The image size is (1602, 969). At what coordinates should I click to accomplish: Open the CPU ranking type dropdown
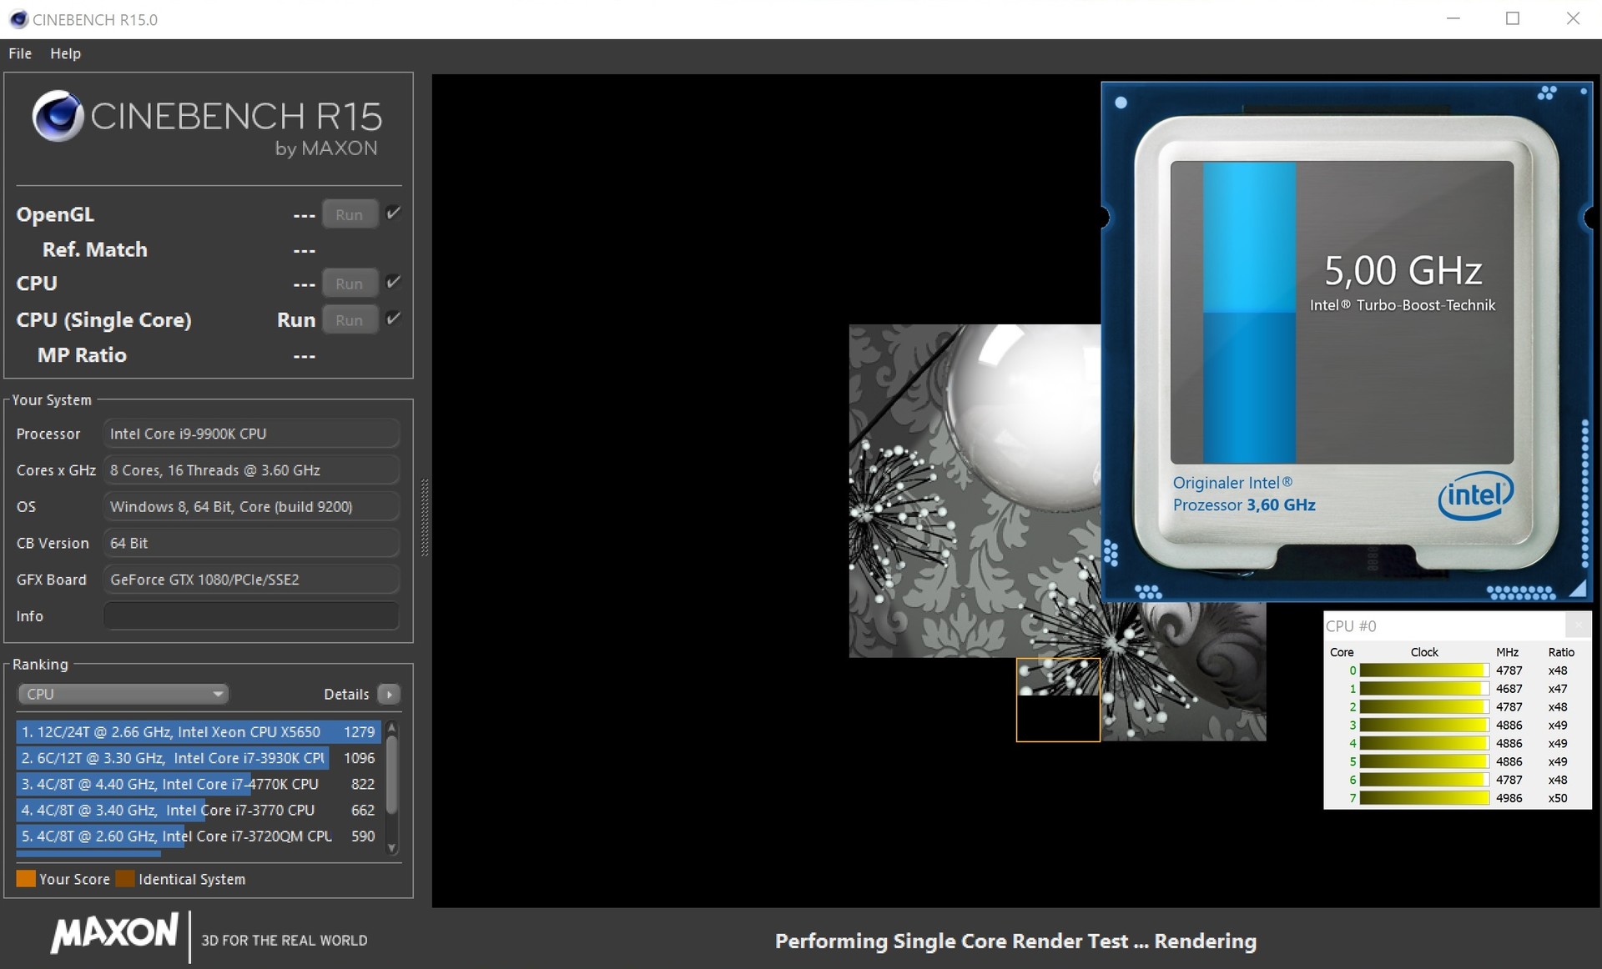[x=123, y=694]
